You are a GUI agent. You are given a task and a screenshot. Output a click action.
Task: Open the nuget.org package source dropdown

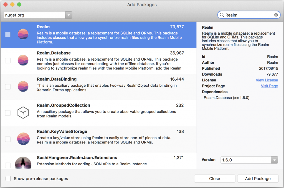point(69,15)
